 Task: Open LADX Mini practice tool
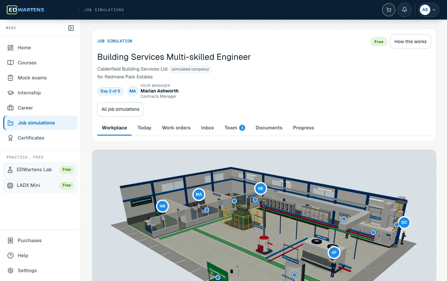[41, 185]
